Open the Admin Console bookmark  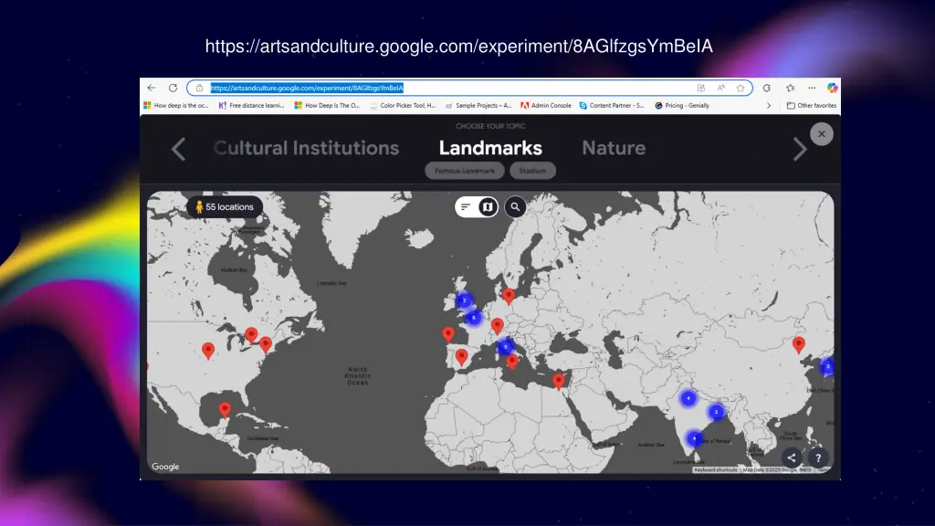tap(546, 106)
